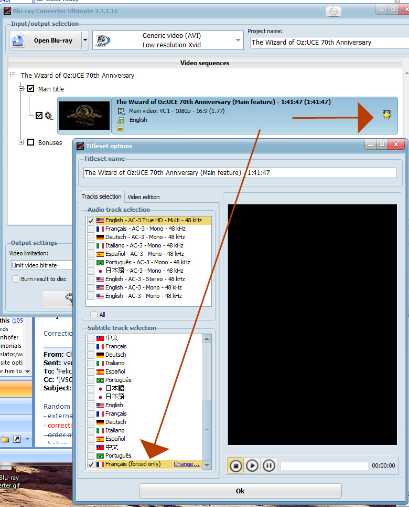This screenshot has width=409, height=507.
Task: Click the video preview black screen
Action: [312, 325]
